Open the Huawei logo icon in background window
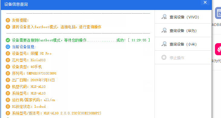The width and height of the screenshot is (221, 118). click(218, 49)
